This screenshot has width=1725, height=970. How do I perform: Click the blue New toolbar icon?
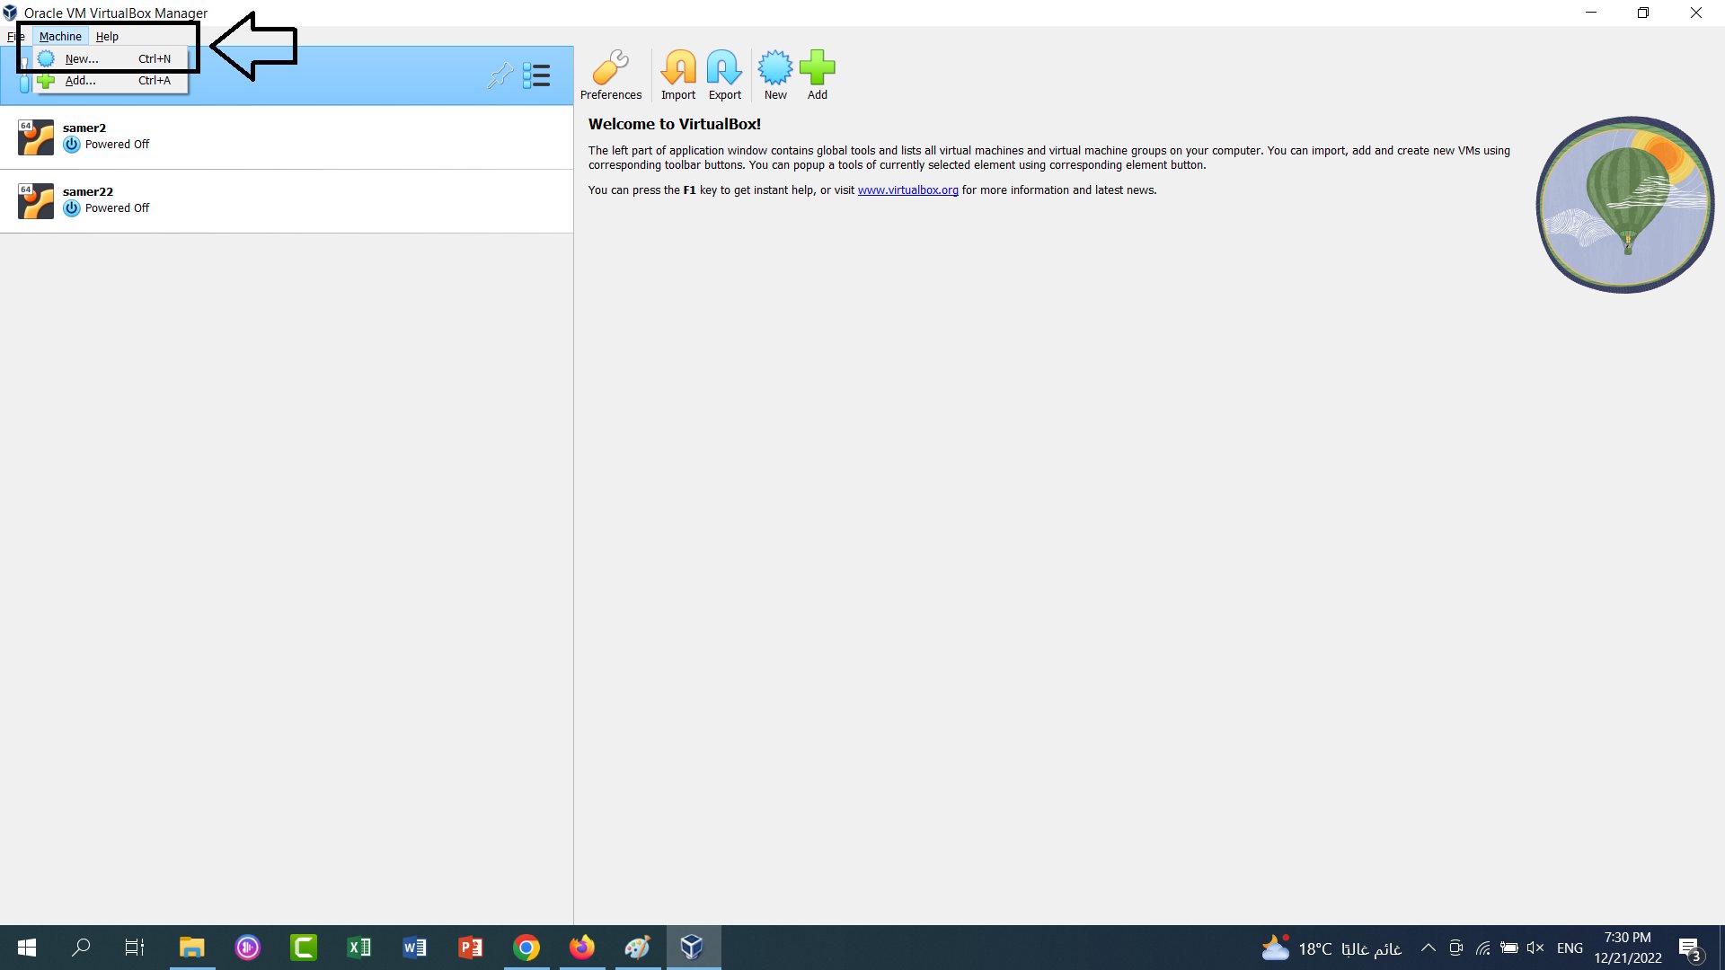[x=775, y=75]
